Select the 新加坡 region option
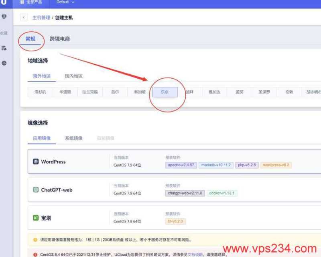The width and height of the screenshot is (321, 257). [x=140, y=92]
